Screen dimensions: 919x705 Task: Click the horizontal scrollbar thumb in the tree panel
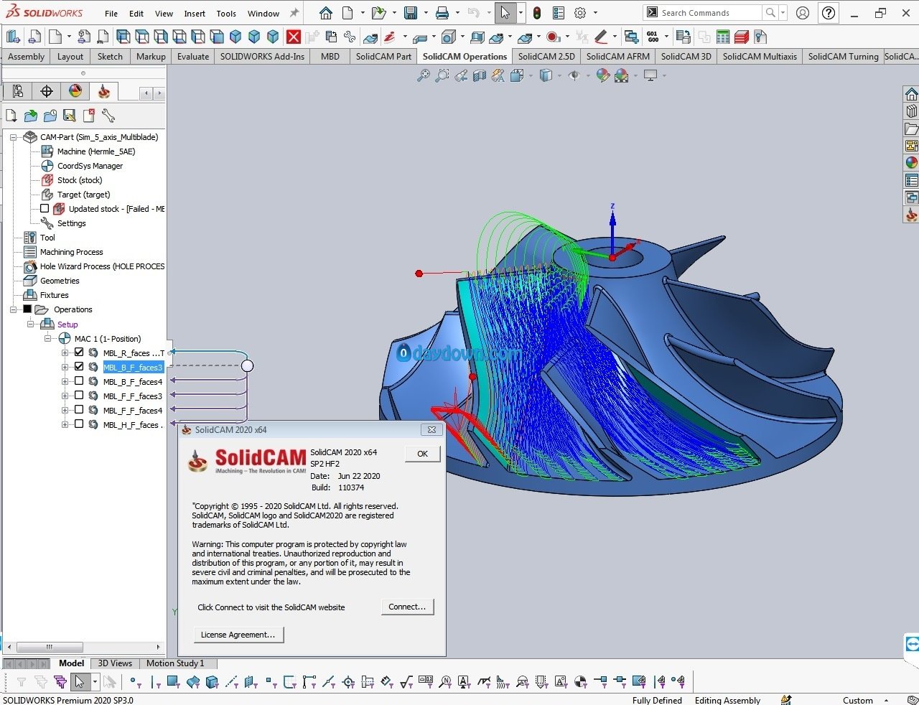pos(50,647)
